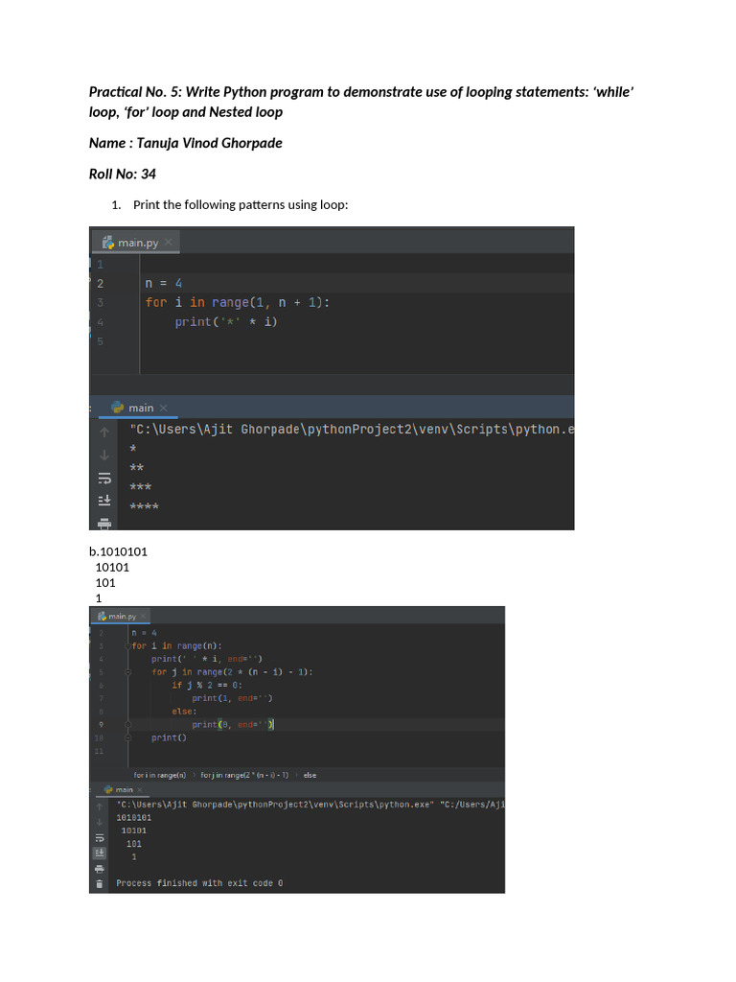
Task: Click up arrow in first run console
Action: click(x=104, y=432)
